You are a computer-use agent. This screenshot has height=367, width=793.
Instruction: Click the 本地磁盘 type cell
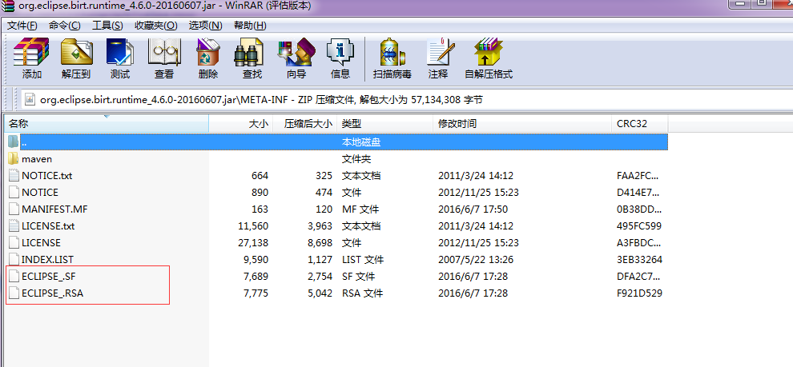(361, 142)
